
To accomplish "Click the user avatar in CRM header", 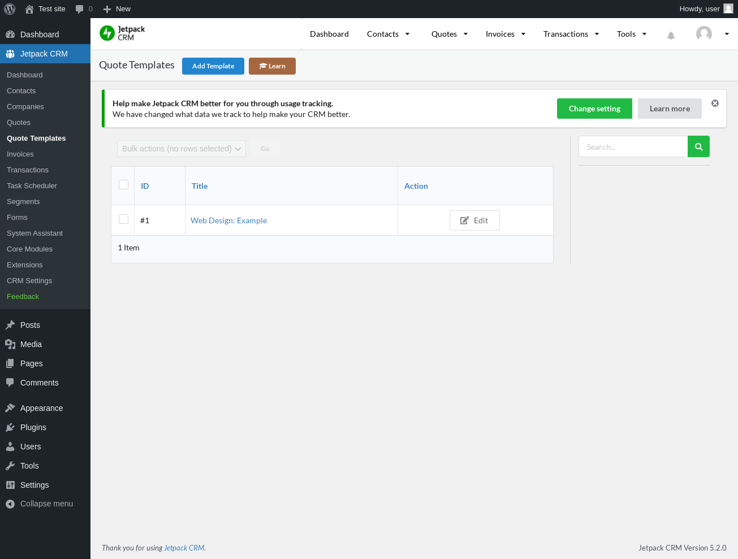I will point(704,34).
